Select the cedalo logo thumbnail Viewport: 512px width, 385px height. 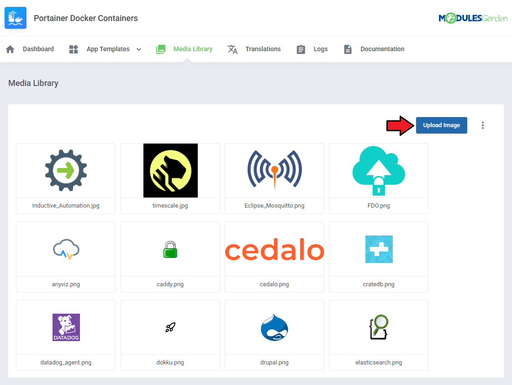274,249
